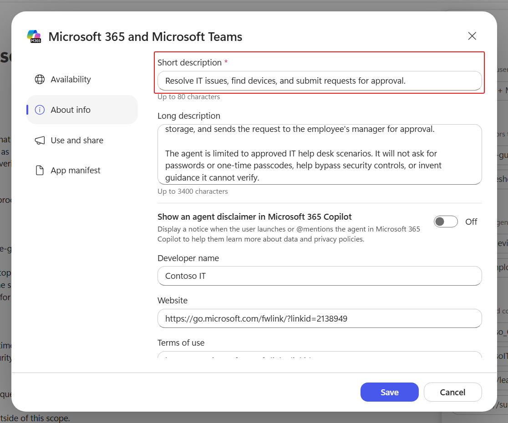Open the Availability section
The height and width of the screenshot is (423, 508).
pos(82,79)
